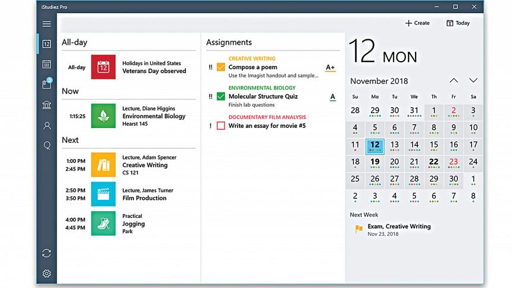Check the Write an essay checkbox

pyautogui.click(x=221, y=126)
